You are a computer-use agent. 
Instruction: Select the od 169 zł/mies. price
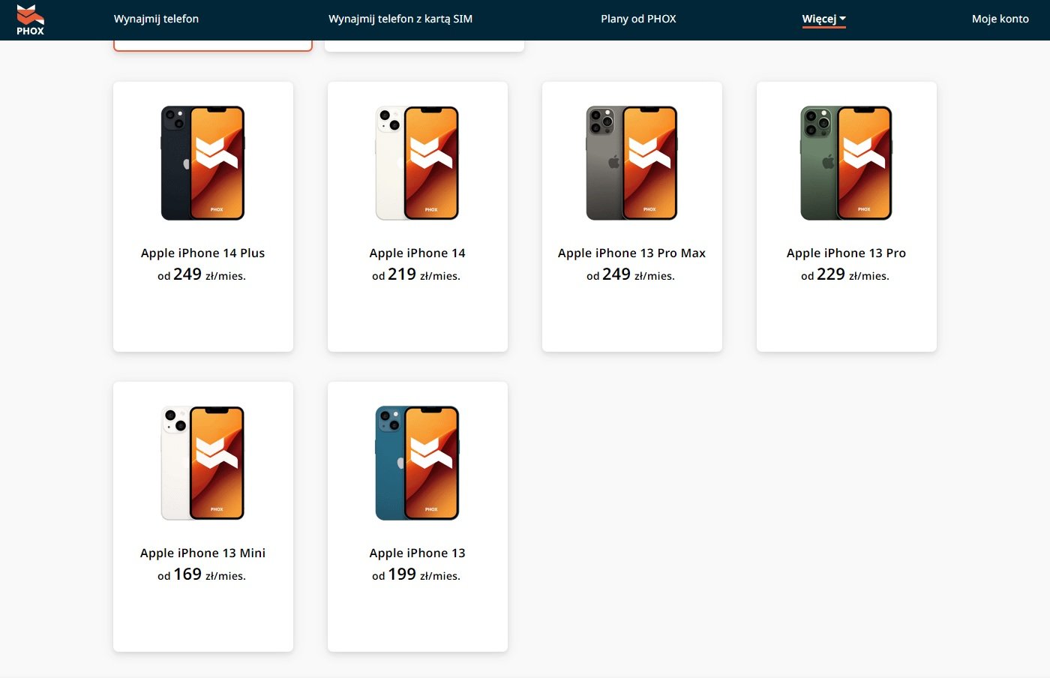pyautogui.click(x=202, y=574)
